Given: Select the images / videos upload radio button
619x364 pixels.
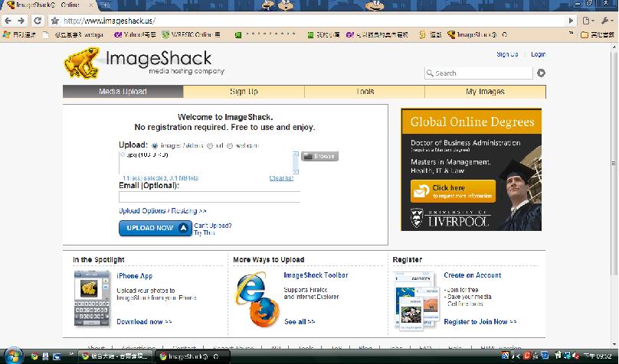Looking at the screenshot, I should [x=154, y=146].
